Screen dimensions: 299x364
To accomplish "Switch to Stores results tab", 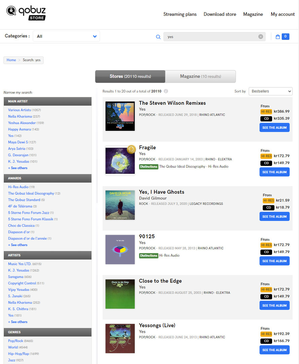I will tap(130, 77).
